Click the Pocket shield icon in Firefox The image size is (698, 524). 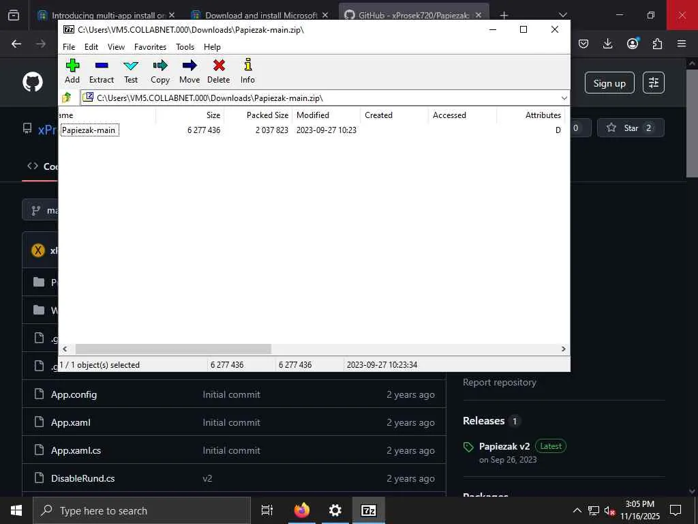(x=583, y=44)
